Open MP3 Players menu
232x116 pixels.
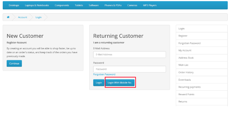tap(150, 5)
